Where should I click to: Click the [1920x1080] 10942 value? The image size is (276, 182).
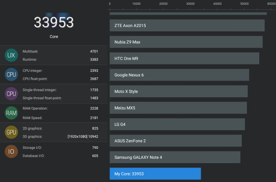tap(83, 136)
